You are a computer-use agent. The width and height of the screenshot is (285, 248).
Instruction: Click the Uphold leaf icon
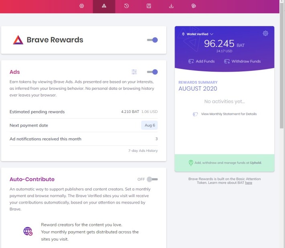[x=191, y=163]
